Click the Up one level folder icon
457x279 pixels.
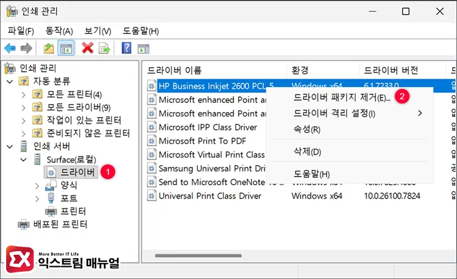click(49, 48)
